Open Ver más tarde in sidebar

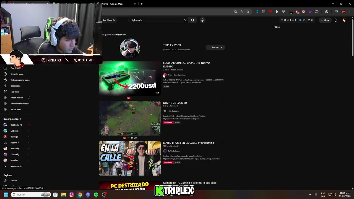click(17, 74)
